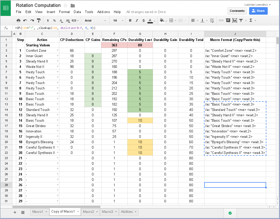The height and width of the screenshot is (219, 280).
Task: Select column J header
Action: click(x=235, y=34)
